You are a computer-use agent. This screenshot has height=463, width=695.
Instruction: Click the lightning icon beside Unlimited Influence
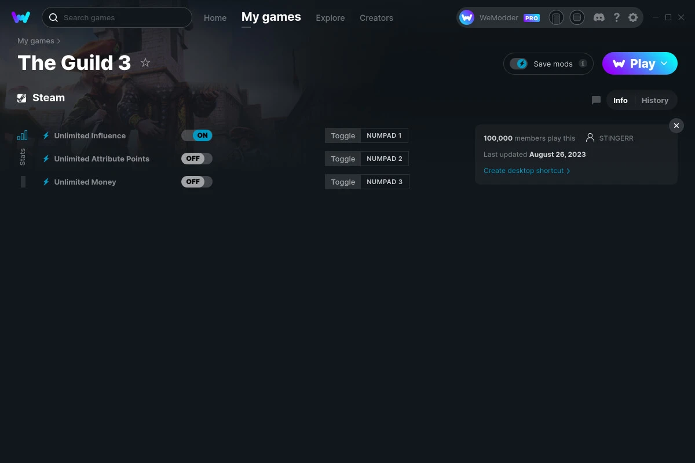tap(46, 135)
